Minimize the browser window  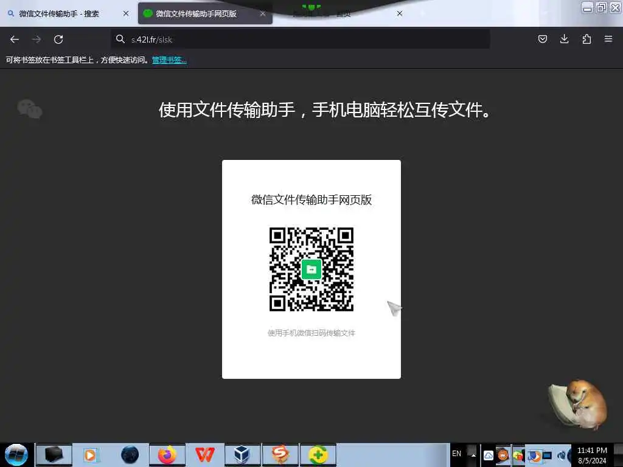coord(587,7)
